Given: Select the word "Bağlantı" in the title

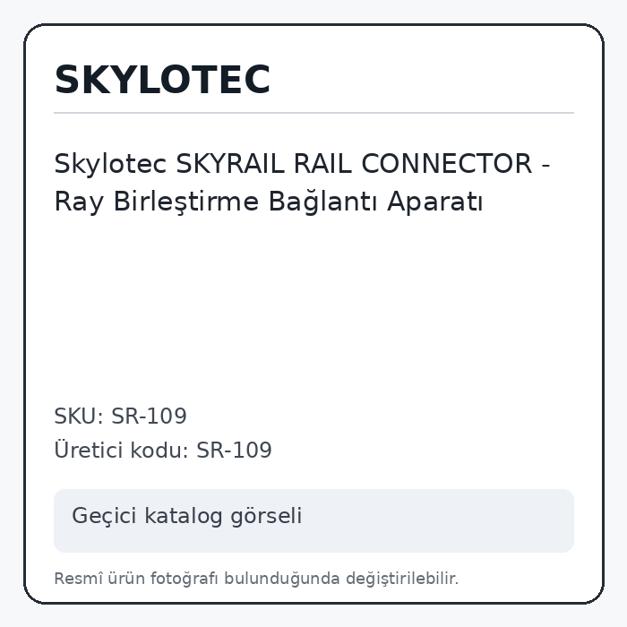Looking at the screenshot, I should (x=322, y=202).
